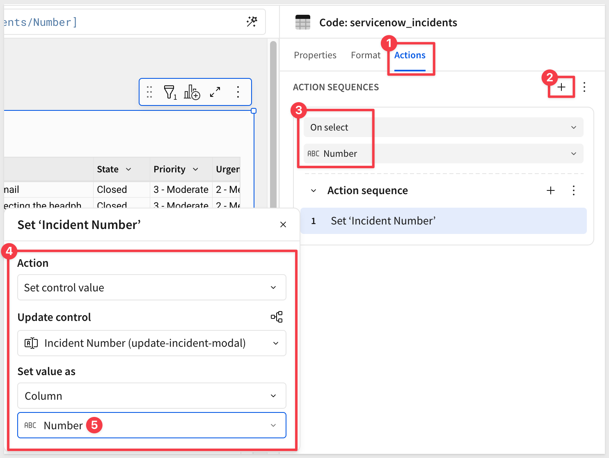Open the table filter icon

pos(170,92)
